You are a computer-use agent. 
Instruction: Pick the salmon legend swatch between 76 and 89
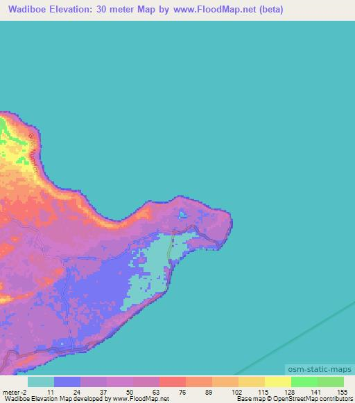pos(199,382)
